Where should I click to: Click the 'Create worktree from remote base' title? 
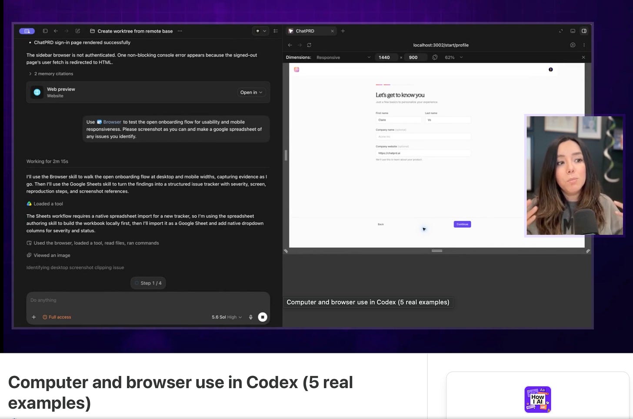point(135,31)
